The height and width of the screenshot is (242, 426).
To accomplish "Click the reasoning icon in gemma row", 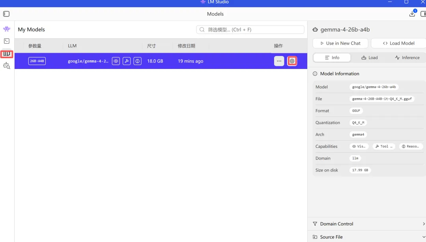I will (138, 61).
